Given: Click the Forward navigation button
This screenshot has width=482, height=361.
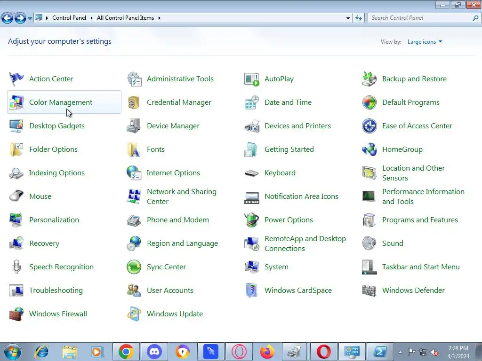Looking at the screenshot, I should pyautogui.click(x=21, y=18).
